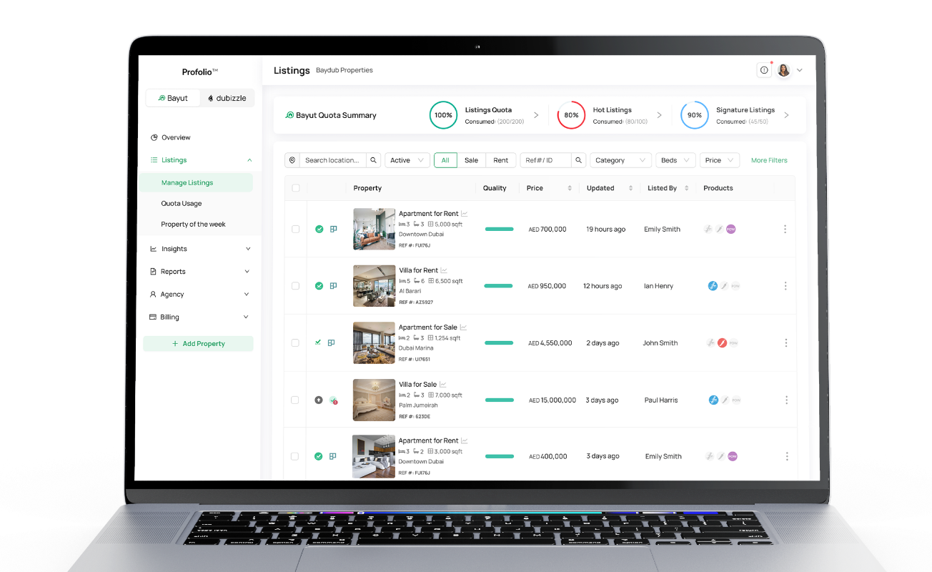This screenshot has width=932, height=572.
Task: Open the three-dot menu for Emily Smith's 700,000 listing
Action: (x=785, y=229)
